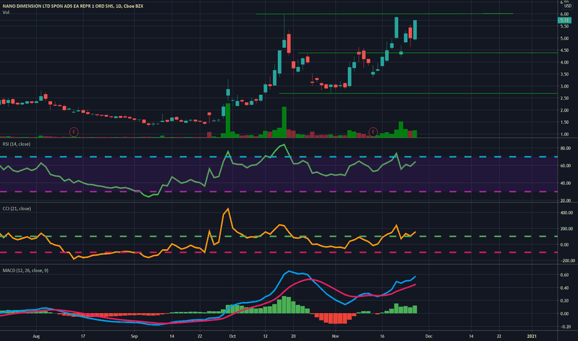Screen dimensions: 578x341
Task: Click the 17 date label on time axis
Action: tap(83, 336)
